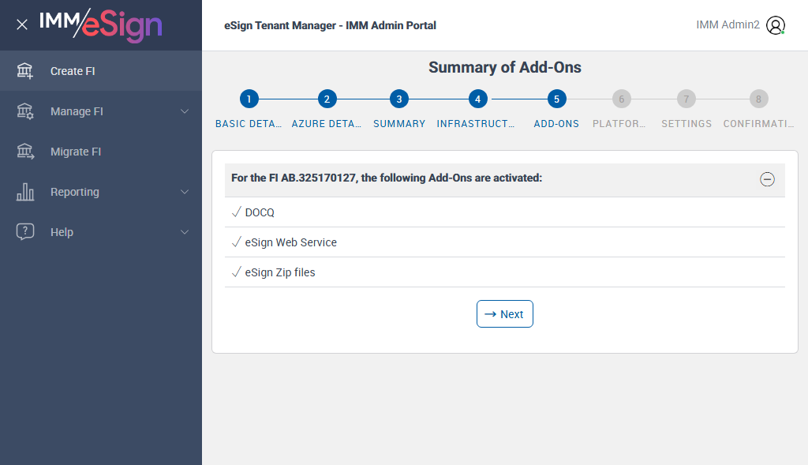Select step 5 Add-Ons
The width and height of the screenshot is (808, 465).
556,99
